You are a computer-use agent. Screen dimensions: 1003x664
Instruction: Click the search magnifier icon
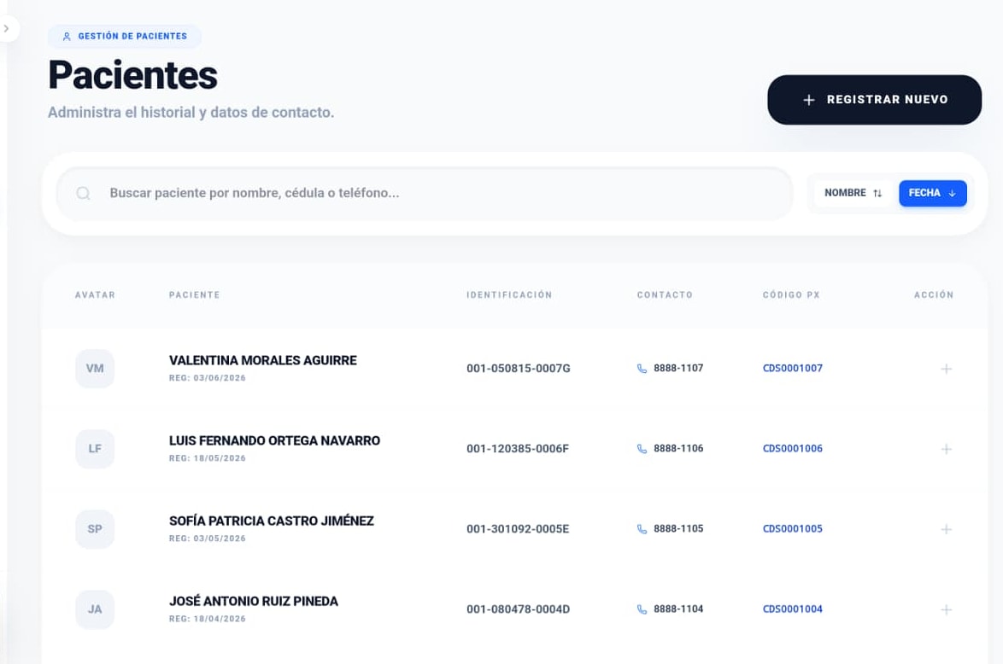[x=83, y=193]
